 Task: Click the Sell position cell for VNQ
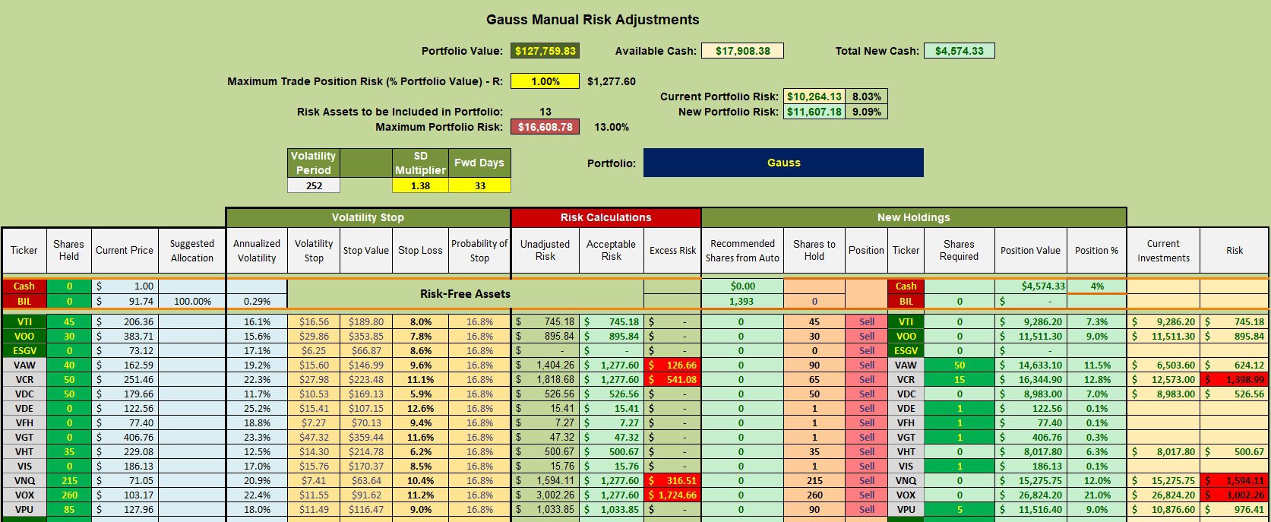(x=866, y=481)
